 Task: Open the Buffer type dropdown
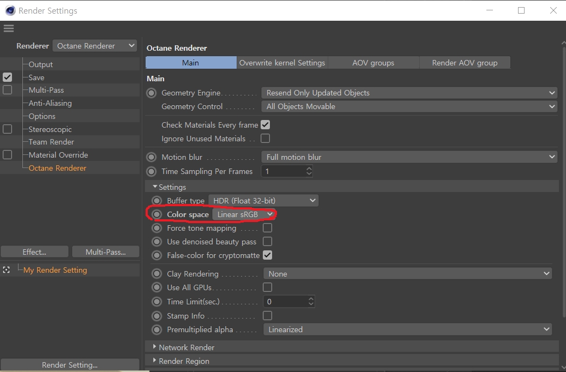pos(263,200)
